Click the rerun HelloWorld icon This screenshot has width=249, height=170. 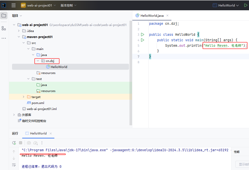[14, 143]
